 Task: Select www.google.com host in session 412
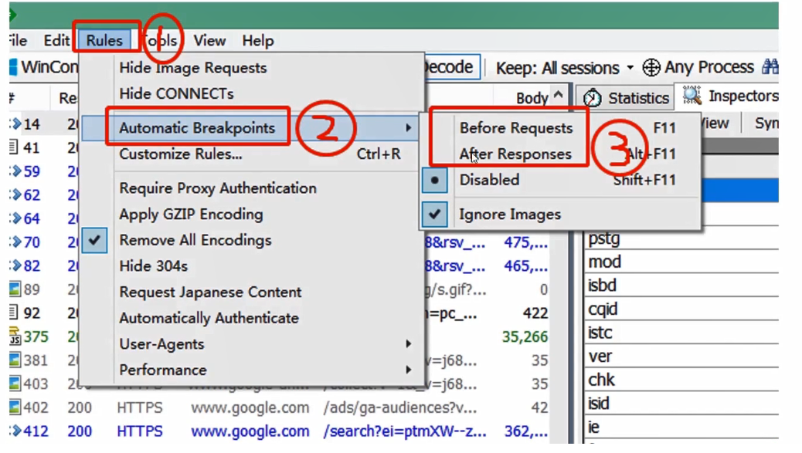tap(250, 431)
